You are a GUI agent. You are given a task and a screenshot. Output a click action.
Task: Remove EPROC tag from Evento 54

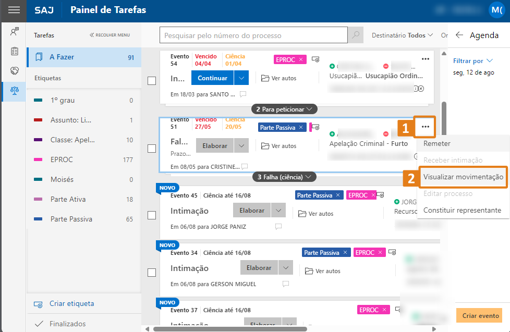click(301, 59)
